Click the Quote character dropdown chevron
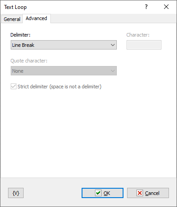This screenshot has width=177, height=207. (x=113, y=71)
